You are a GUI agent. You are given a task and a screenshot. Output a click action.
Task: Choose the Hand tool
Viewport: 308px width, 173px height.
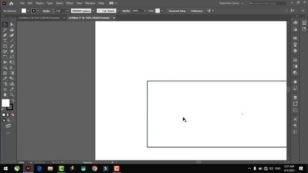5,95
